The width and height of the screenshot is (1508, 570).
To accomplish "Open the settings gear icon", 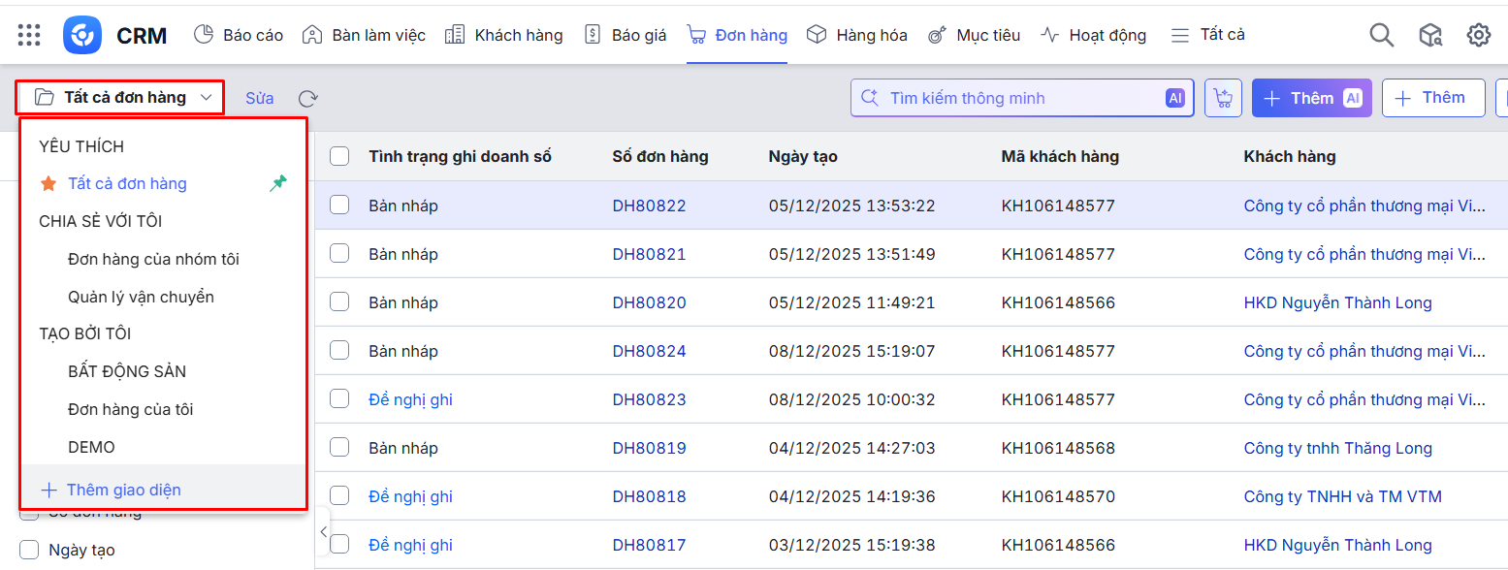I will click(1478, 36).
